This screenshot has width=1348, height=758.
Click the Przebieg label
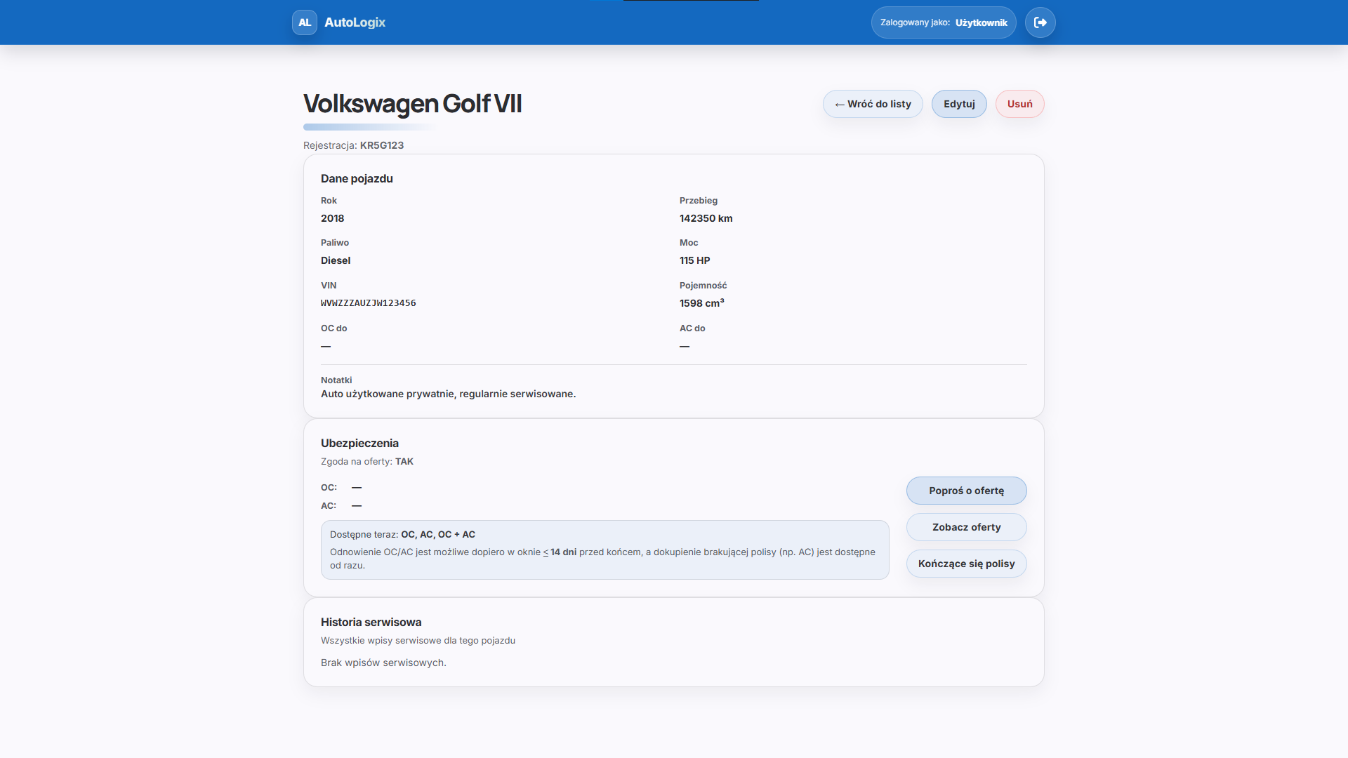pyautogui.click(x=699, y=200)
